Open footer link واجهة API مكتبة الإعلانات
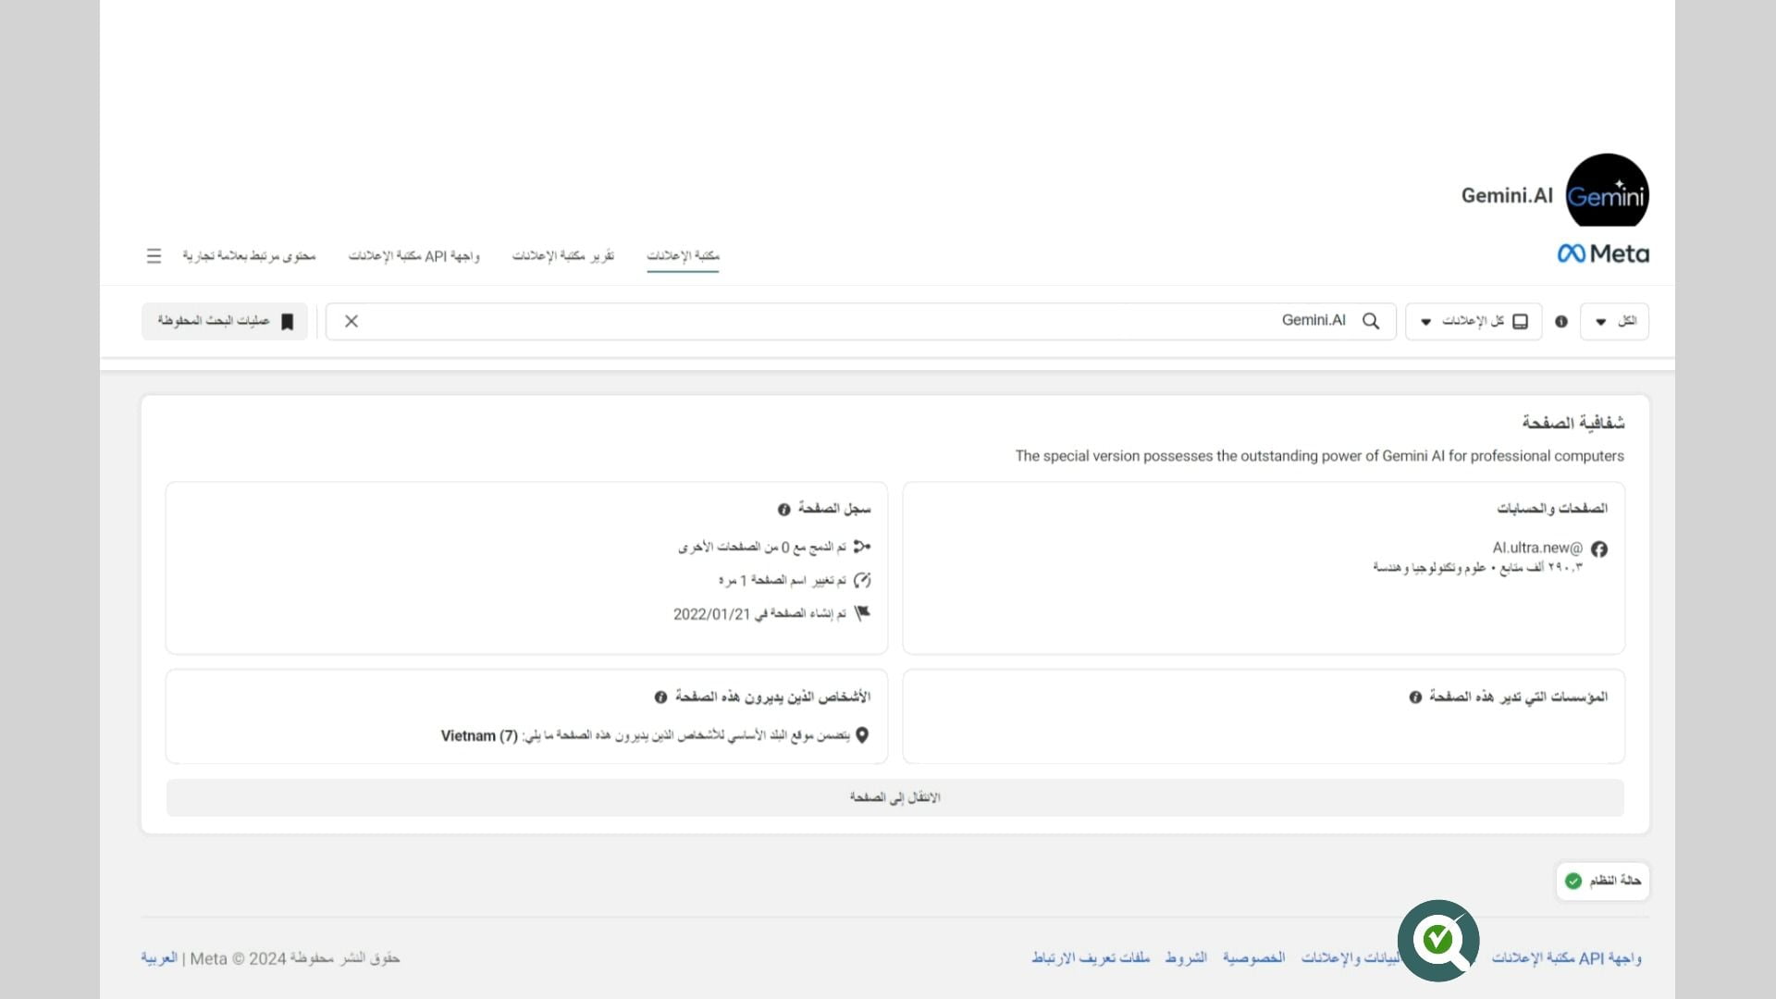1776x999 pixels. coord(1566,958)
